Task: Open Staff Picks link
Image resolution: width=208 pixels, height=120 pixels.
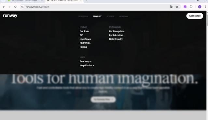Action: (x=85, y=43)
